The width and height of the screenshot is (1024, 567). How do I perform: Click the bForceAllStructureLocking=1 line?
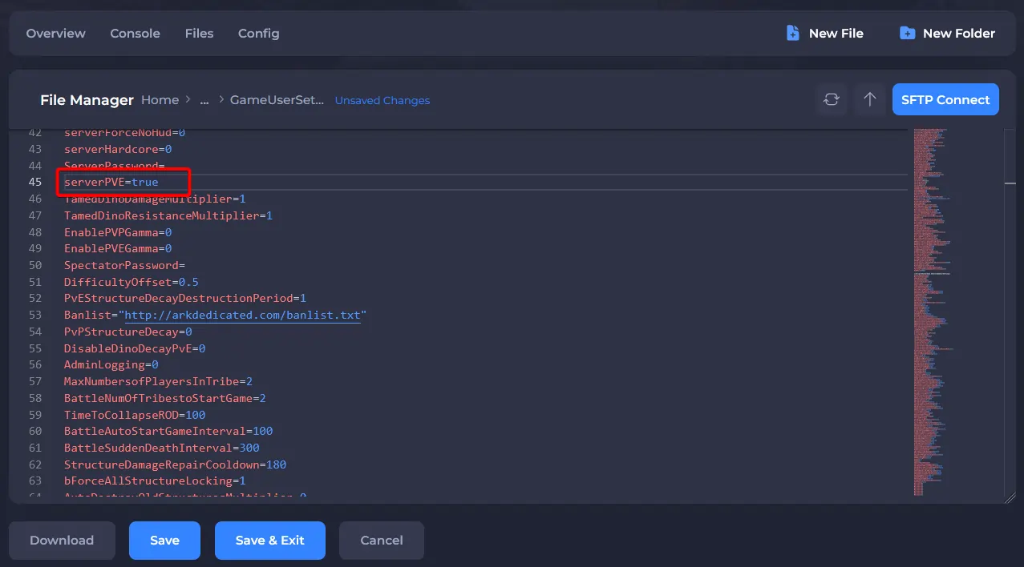(155, 481)
